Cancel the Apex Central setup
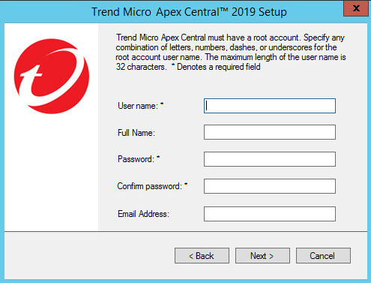Screen dimensions: 371x283 pyautogui.click(x=323, y=256)
